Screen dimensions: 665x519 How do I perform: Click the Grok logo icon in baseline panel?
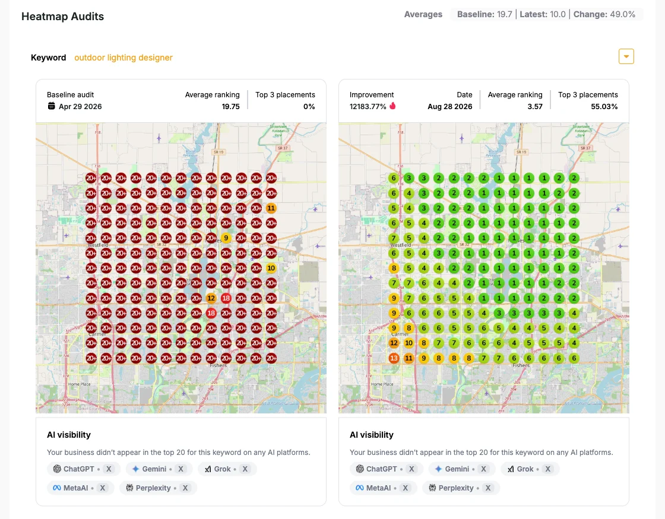(x=208, y=469)
